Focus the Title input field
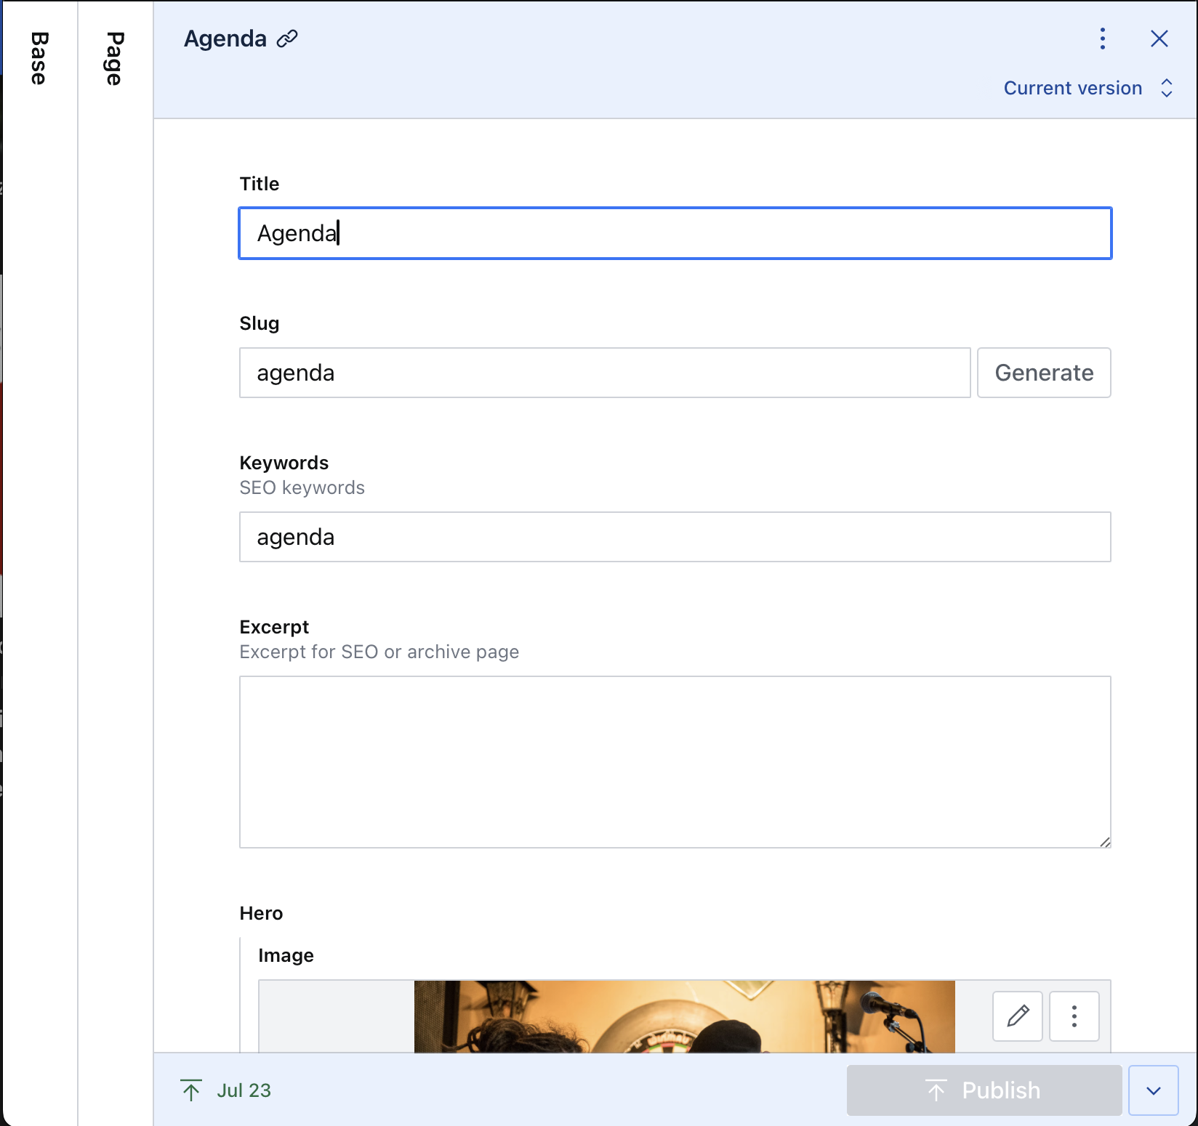1198x1126 pixels. pos(675,233)
